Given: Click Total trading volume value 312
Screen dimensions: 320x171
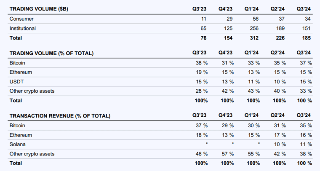Looking at the screenshot, I should 255,38.
